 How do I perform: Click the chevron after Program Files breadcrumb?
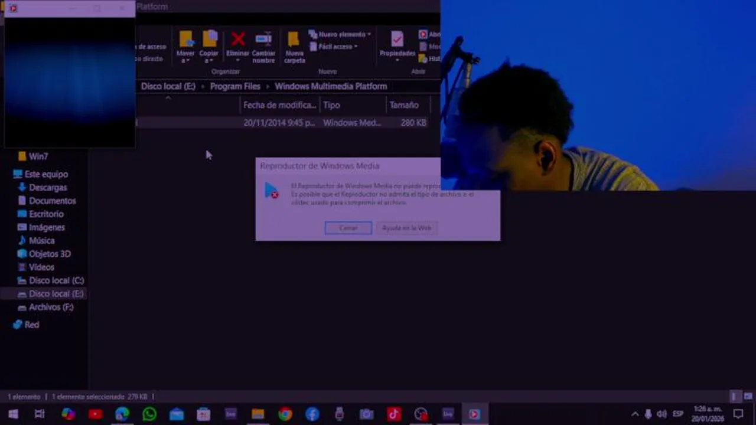tap(267, 86)
